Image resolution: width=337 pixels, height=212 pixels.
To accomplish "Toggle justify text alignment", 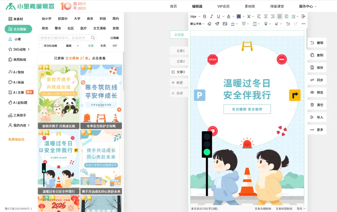I will pyautogui.click(x=279, y=16).
